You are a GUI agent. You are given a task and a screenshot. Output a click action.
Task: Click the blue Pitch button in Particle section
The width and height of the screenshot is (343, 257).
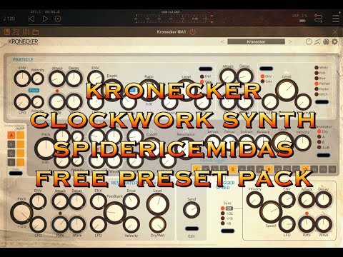click(x=34, y=91)
